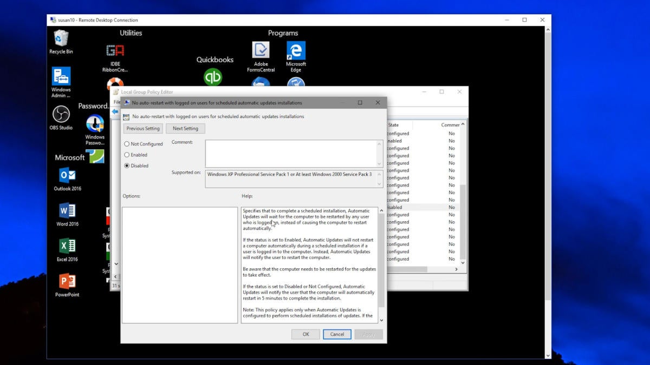Open the Recycle Bin desktop icon

tap(61, 42)
